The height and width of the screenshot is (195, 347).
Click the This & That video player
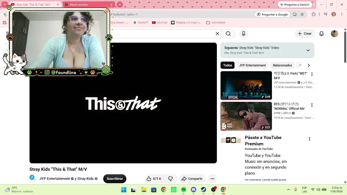click(x=123, y=103)
